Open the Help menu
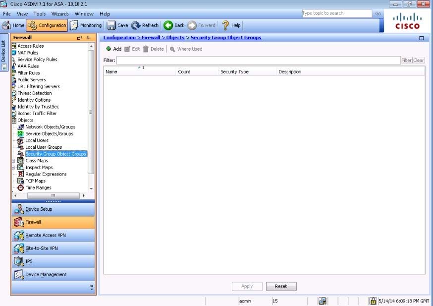 (105, 13)
